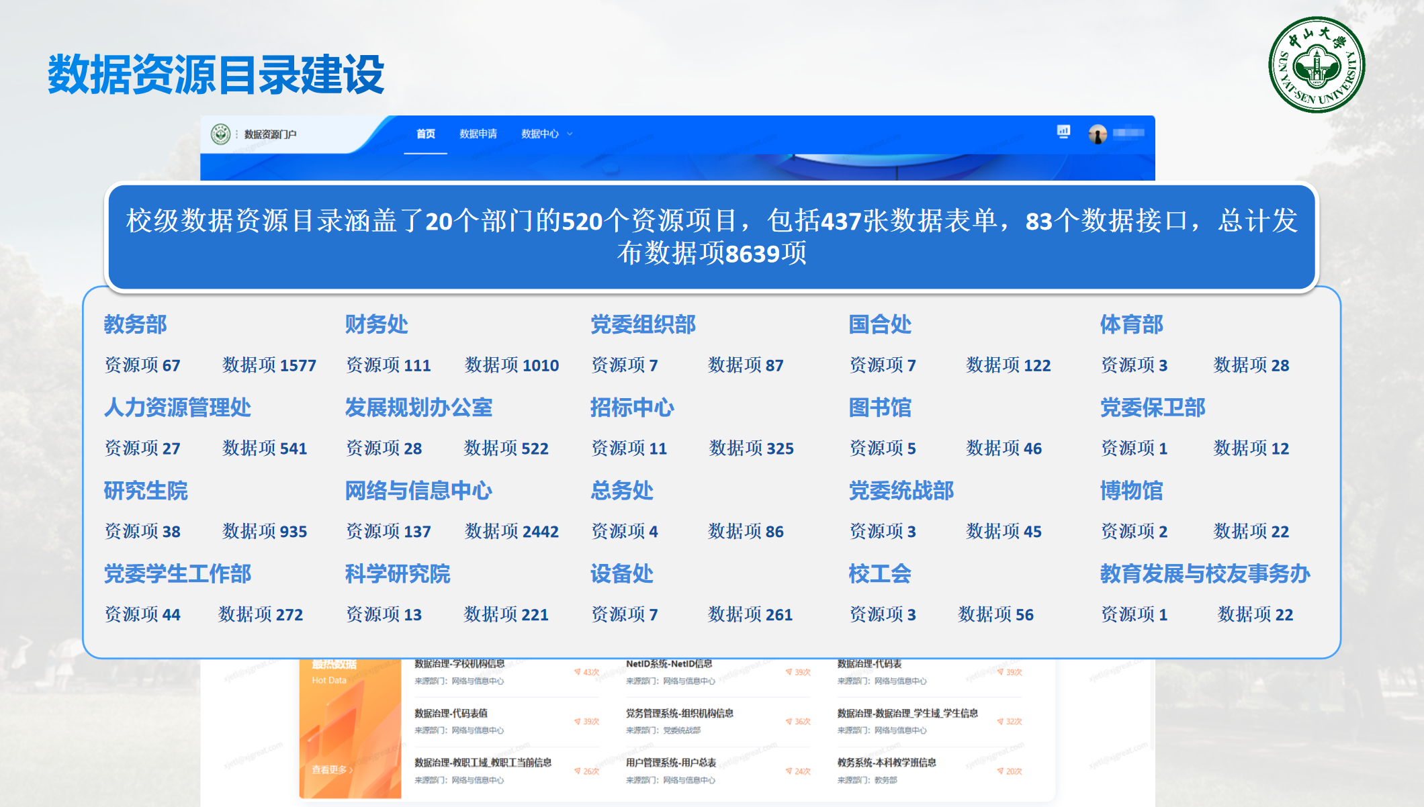Select the 教务部 department heading
1424x807 pixels.
[x=135, y=324]
